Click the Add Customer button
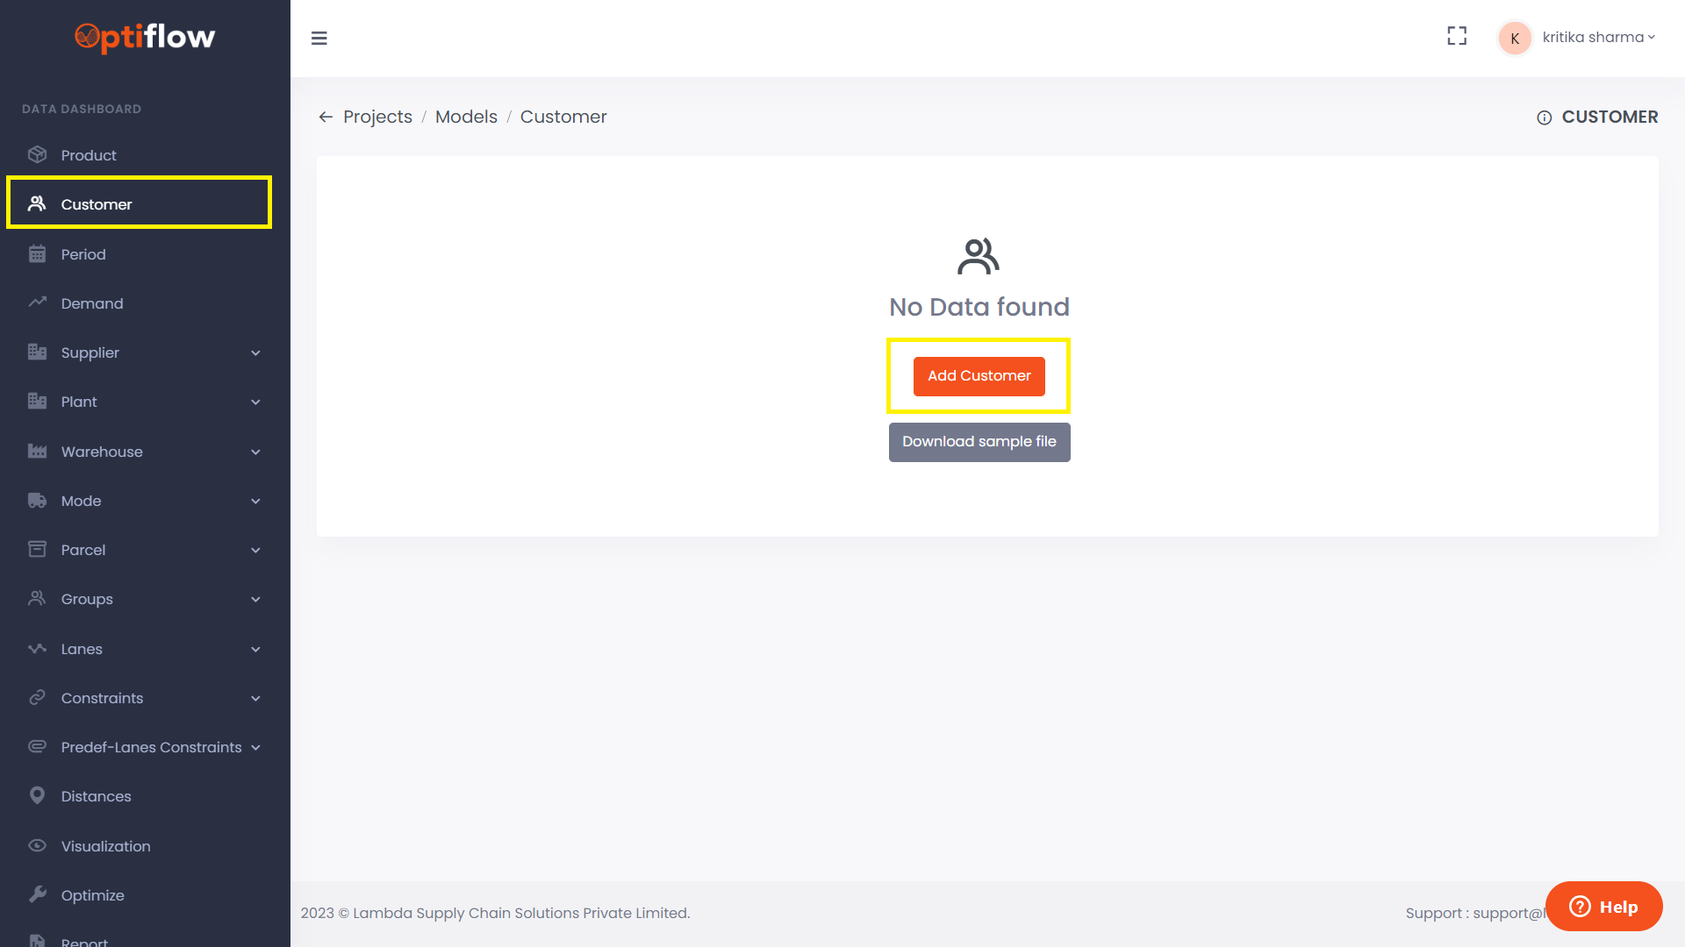Screen dimensions: 1685x947 979,375
